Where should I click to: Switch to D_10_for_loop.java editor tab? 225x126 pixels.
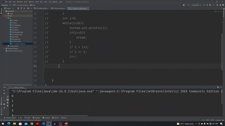[59, 8]
